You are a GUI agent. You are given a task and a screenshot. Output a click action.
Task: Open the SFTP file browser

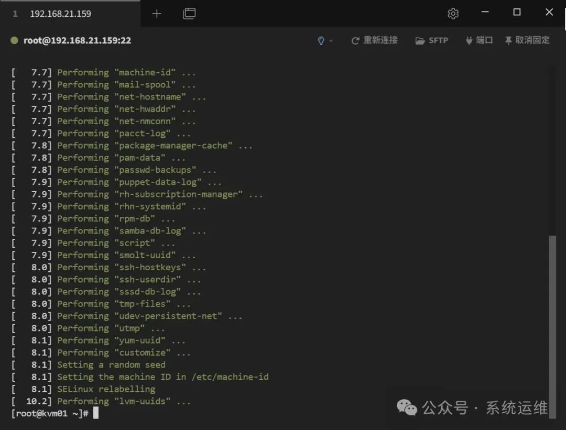[432, 40]
